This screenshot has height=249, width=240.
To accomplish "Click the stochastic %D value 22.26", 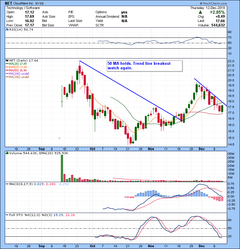I will [70, 215].
